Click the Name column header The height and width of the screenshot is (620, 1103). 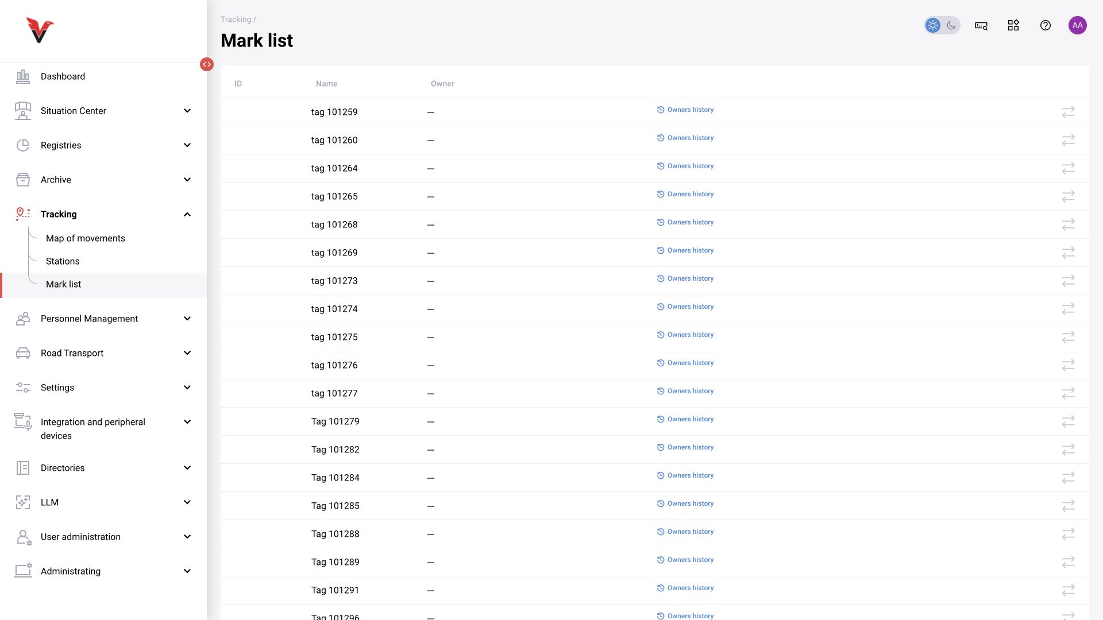[x=326, y=84]
